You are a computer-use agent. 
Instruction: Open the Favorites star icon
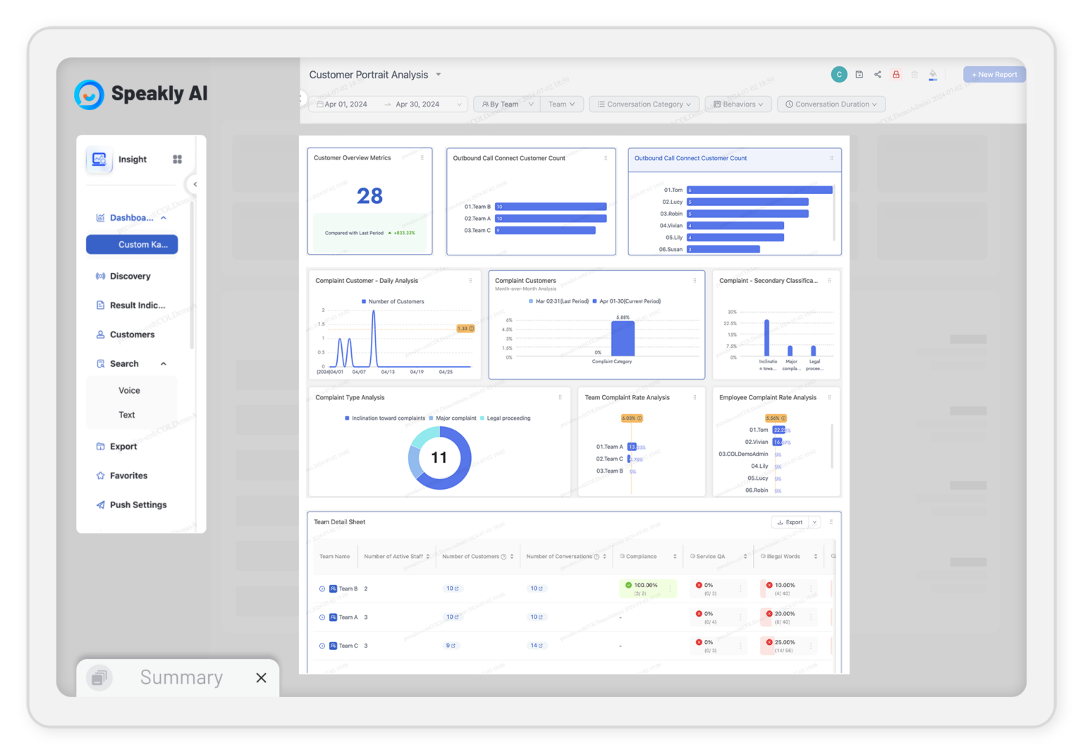point(99,475)
